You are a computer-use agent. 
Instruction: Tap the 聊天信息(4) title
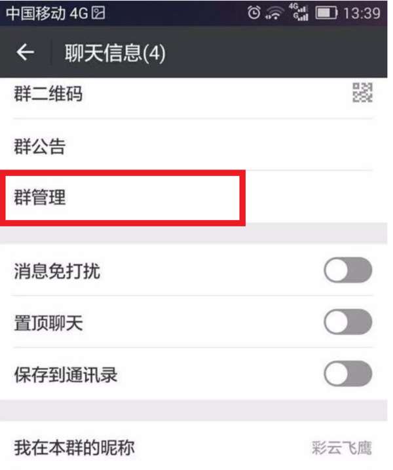tap(115, 53)
